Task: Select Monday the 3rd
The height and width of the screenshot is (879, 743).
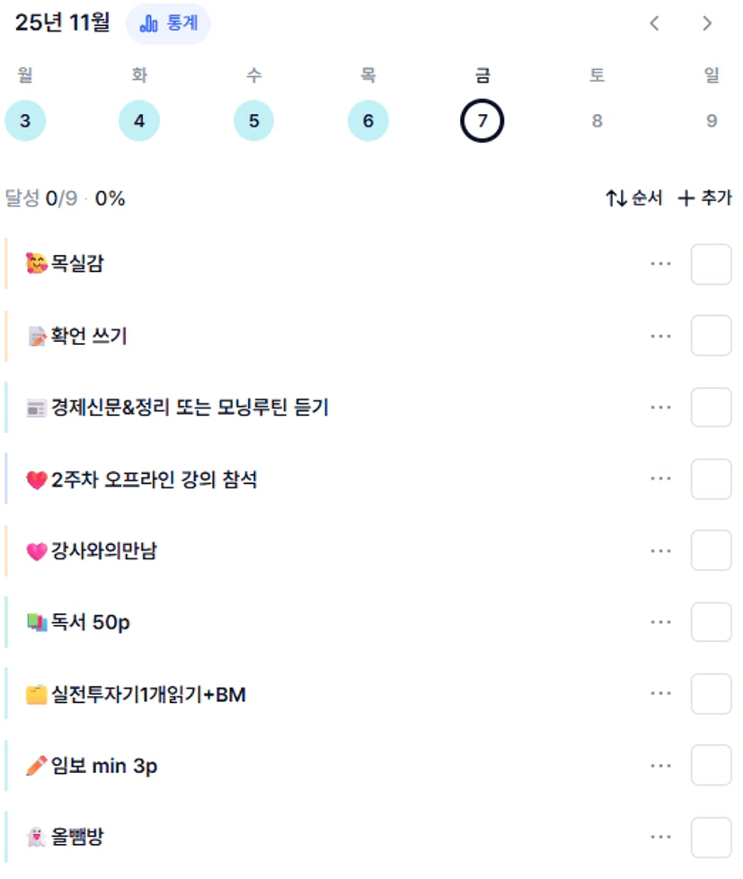Action: pos(25,121)
